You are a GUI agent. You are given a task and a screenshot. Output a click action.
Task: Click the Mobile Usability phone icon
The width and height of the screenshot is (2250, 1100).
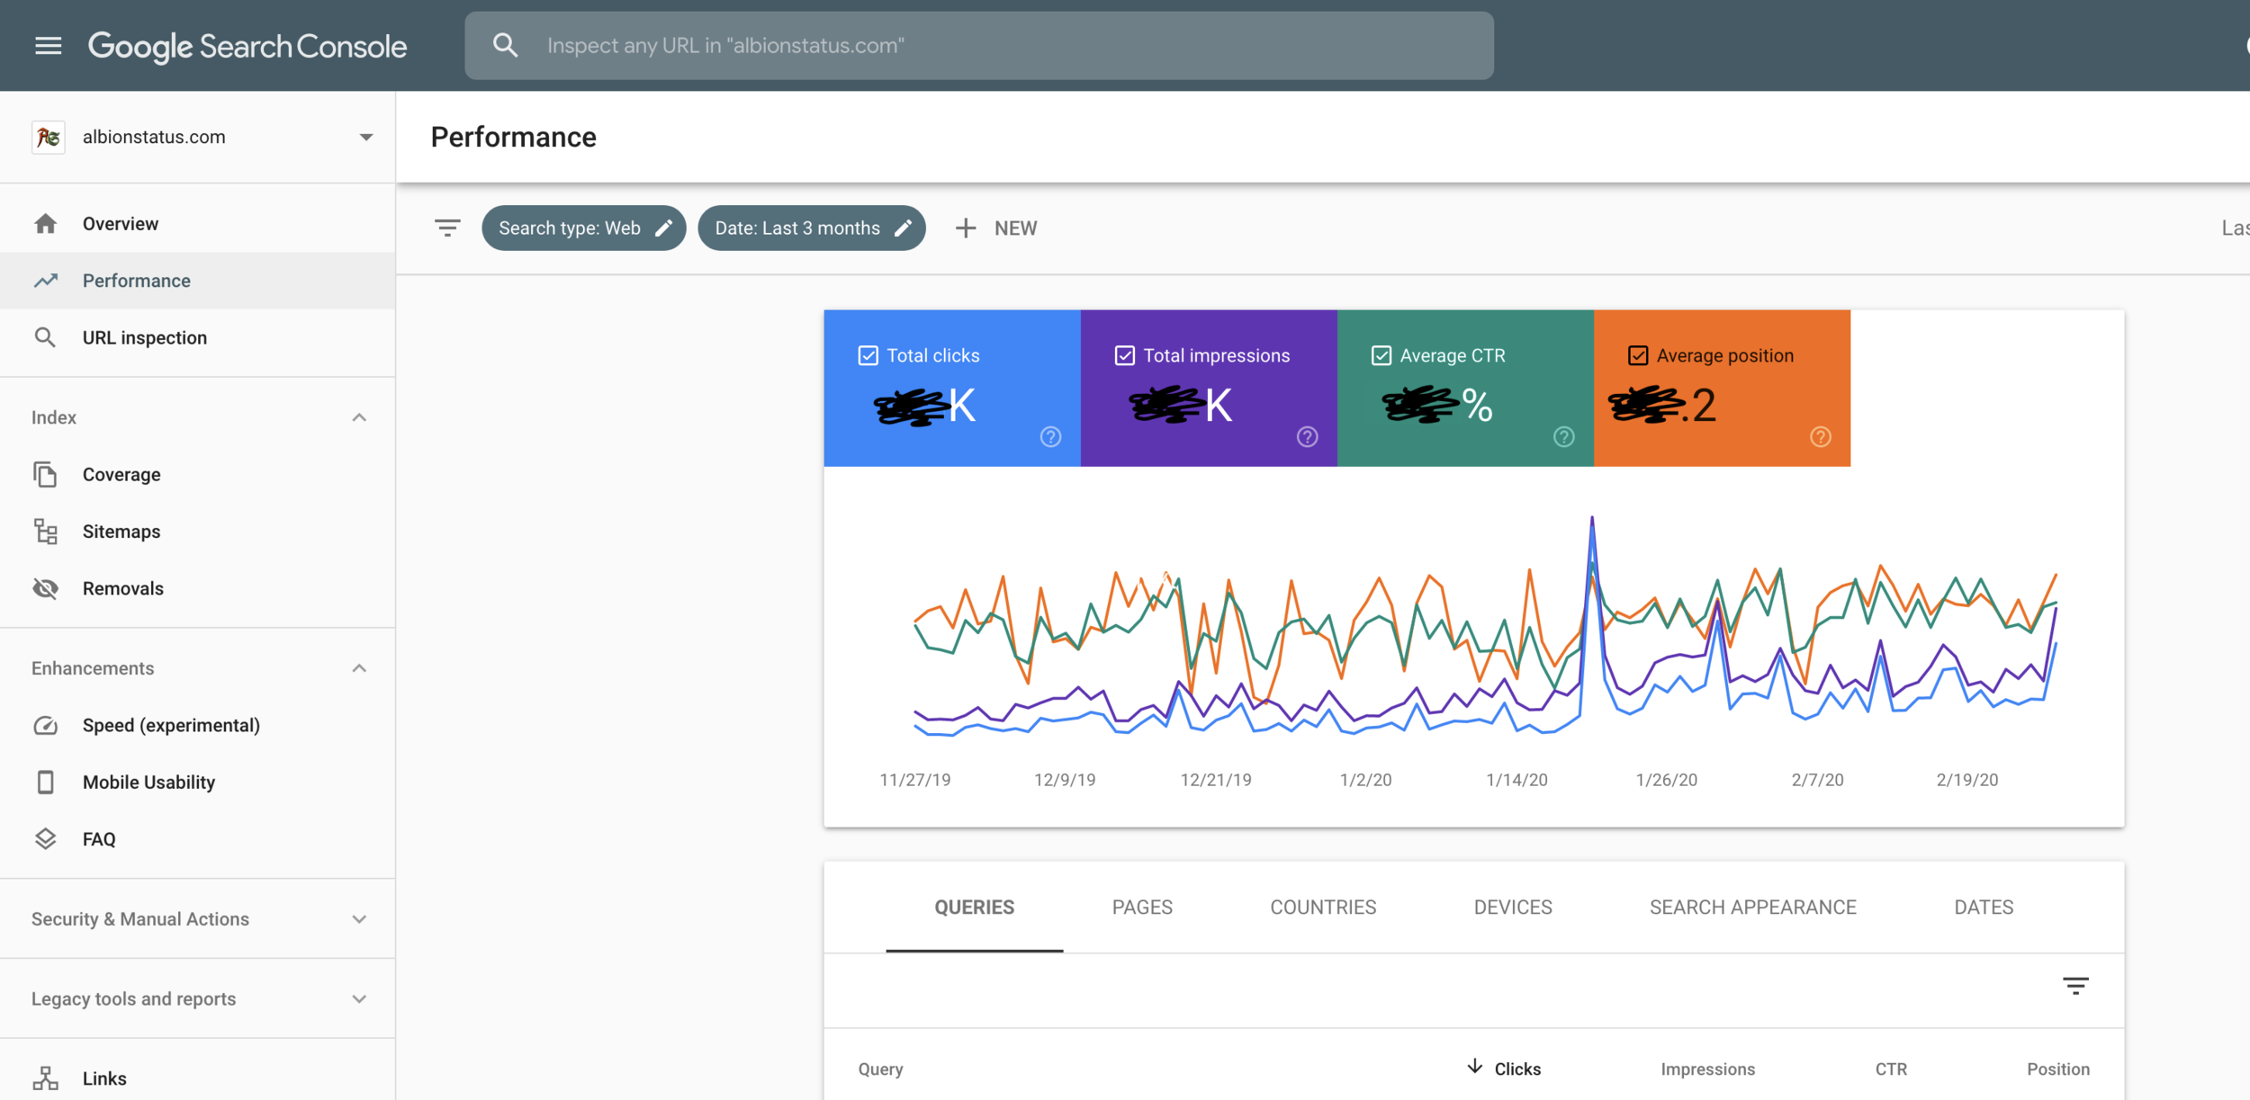tap(46, 782)
